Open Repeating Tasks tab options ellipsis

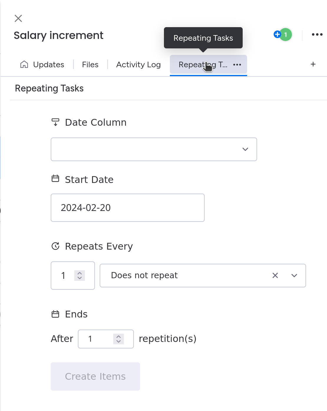pos(237,65)
